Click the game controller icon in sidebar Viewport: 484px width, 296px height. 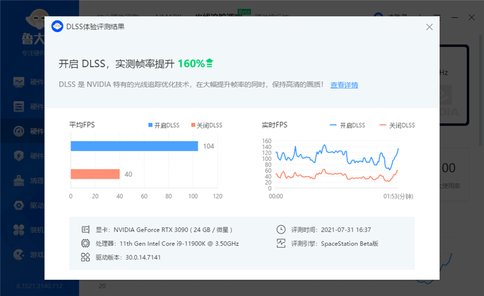pos(19,255)
